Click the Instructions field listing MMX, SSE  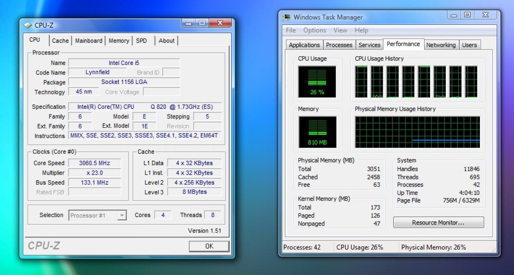tap(145, 136)
